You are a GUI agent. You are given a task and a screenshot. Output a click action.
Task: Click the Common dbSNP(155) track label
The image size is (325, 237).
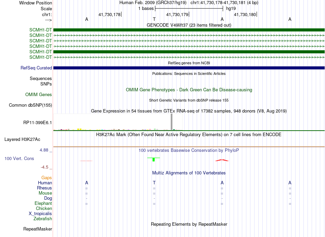click(30, 105)
